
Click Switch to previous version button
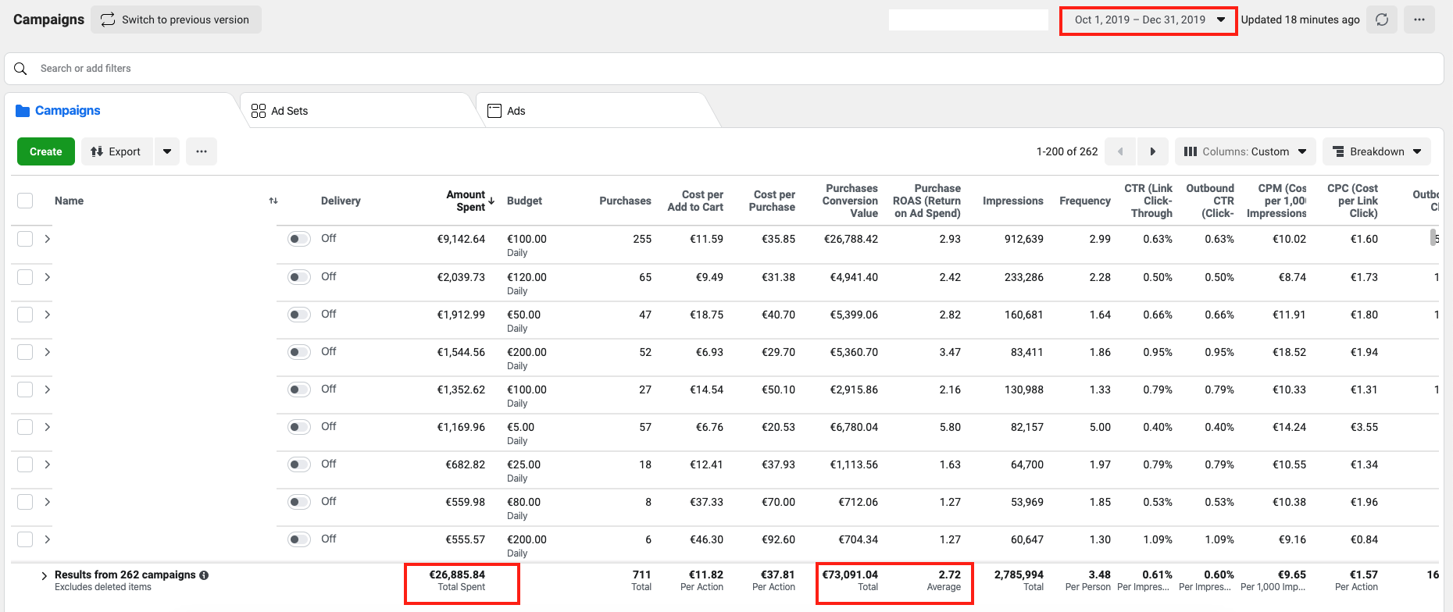coord(176,20)
